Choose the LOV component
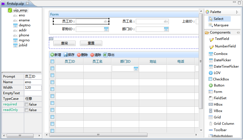This screenshot has height=140, width=243. pos(217,73)
